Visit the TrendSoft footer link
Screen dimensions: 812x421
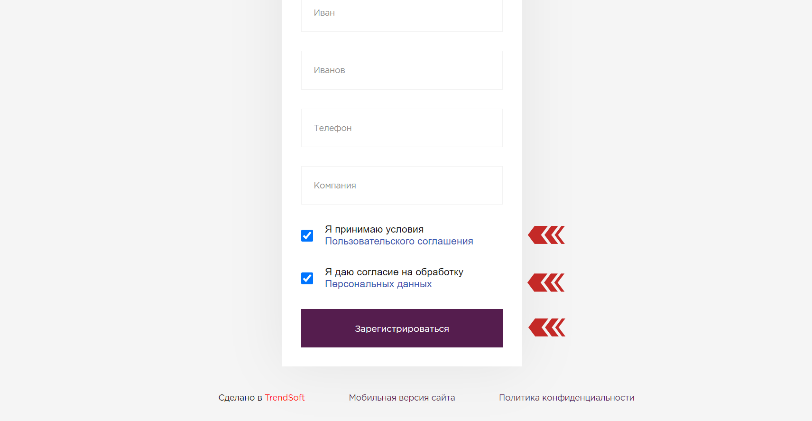point(285,398)
